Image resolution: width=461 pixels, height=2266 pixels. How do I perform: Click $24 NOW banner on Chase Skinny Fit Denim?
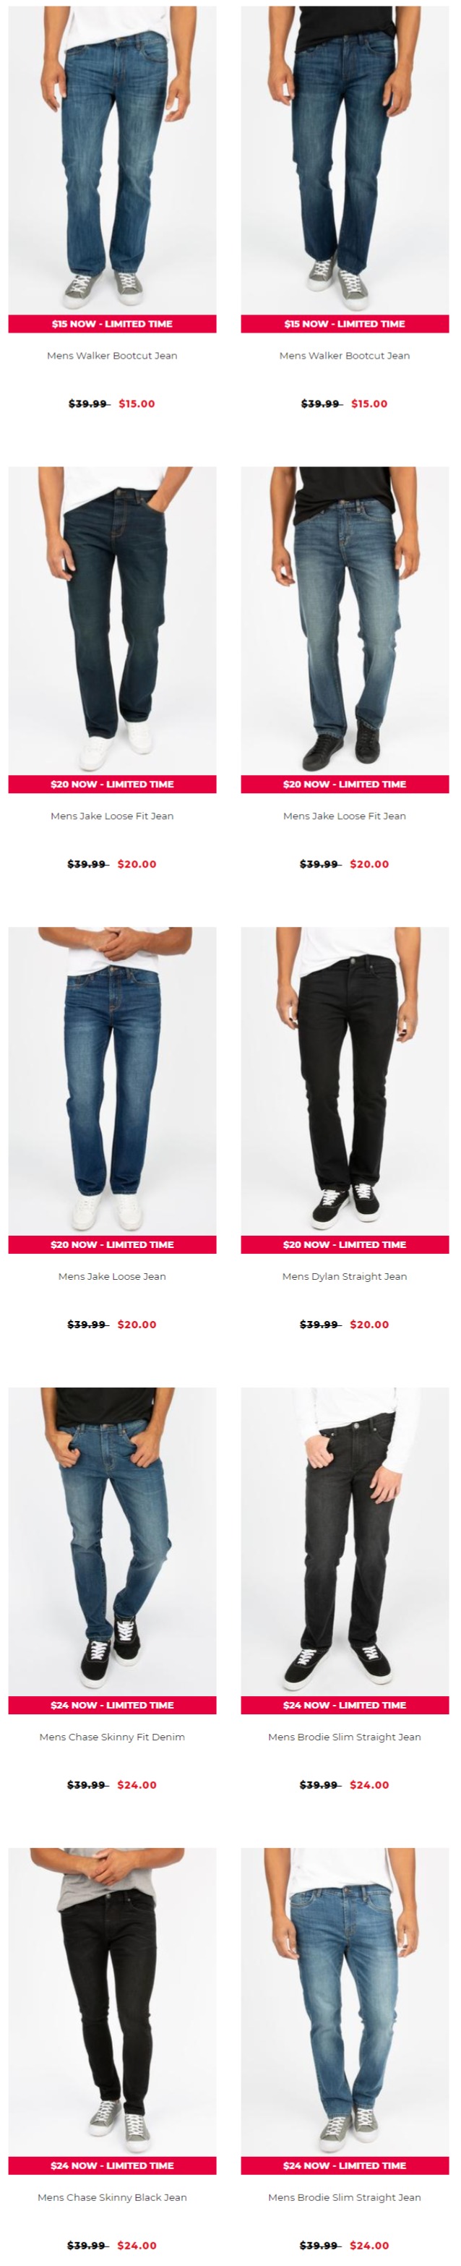click(x=113, y=1705)
